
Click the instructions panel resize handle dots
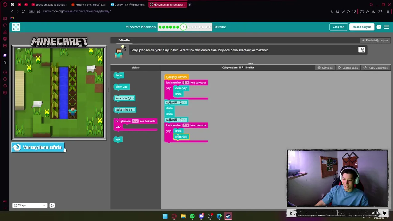click(251, 63)
